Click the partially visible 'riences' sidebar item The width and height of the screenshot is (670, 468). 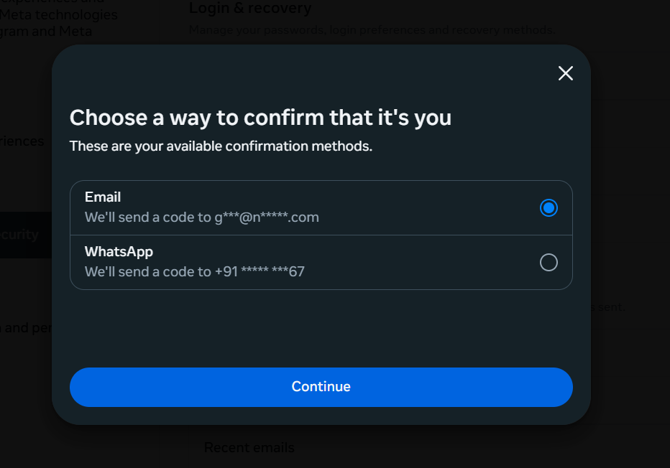pos(22,141)
